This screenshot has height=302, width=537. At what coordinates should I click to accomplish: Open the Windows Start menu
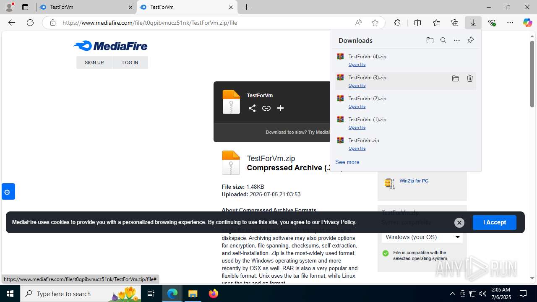click(x=10, y=294)
